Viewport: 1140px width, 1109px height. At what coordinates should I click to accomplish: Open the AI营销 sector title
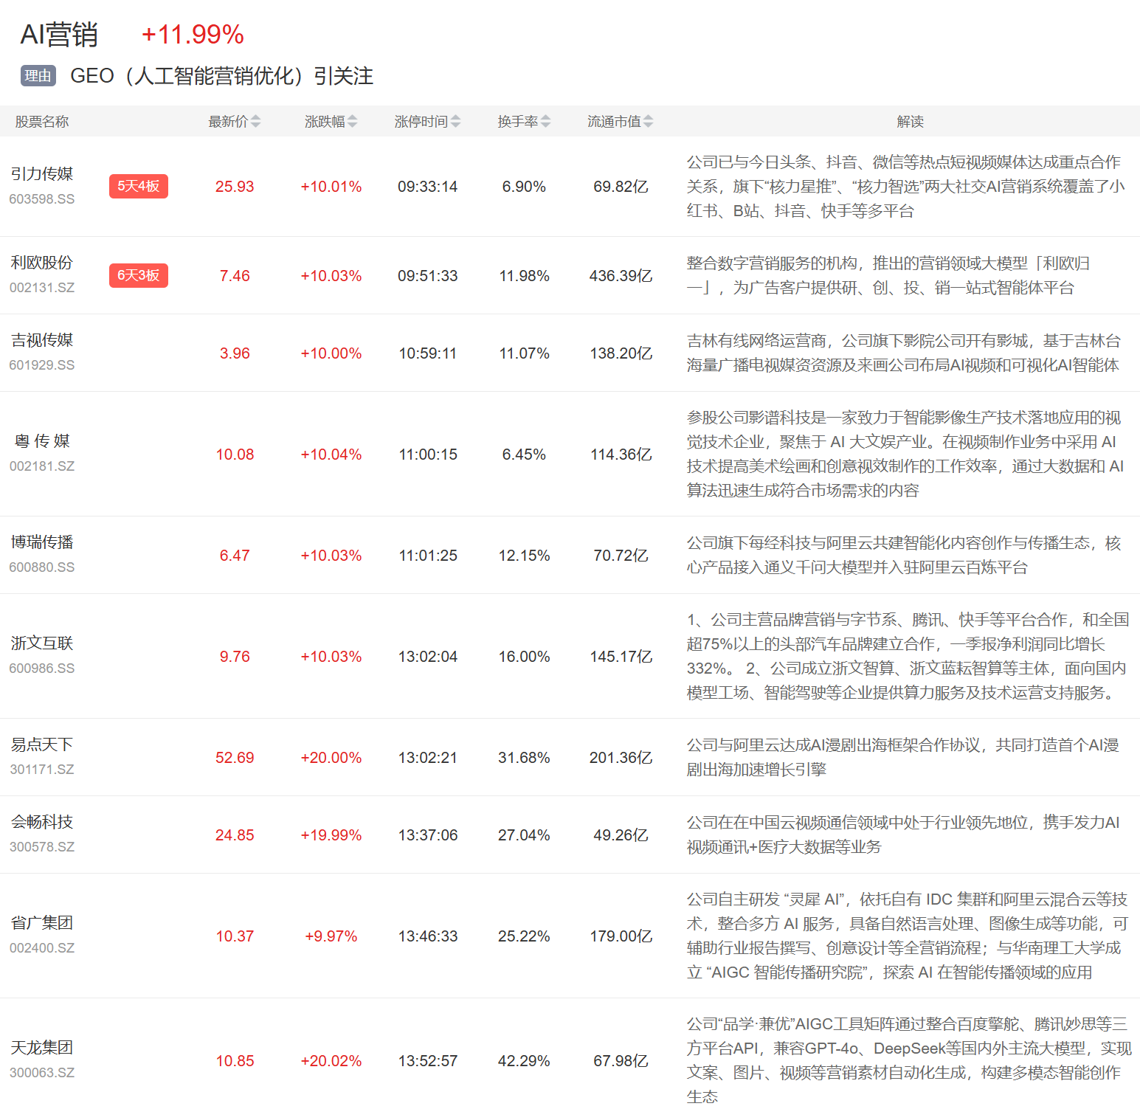(59, 35)
